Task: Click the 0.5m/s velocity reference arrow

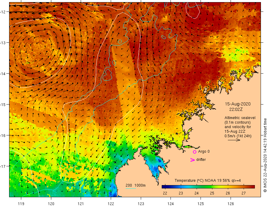Action: 234,140
